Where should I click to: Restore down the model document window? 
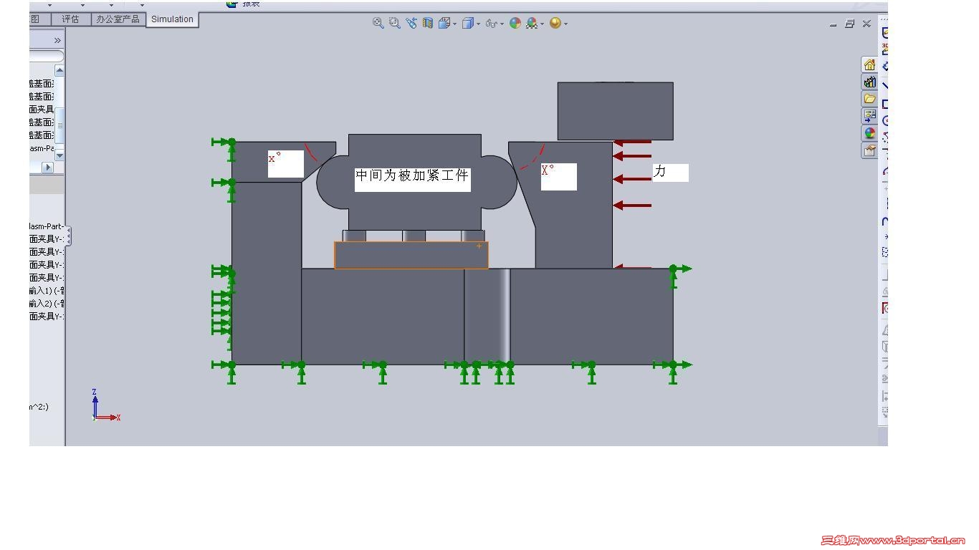(849, 24)
